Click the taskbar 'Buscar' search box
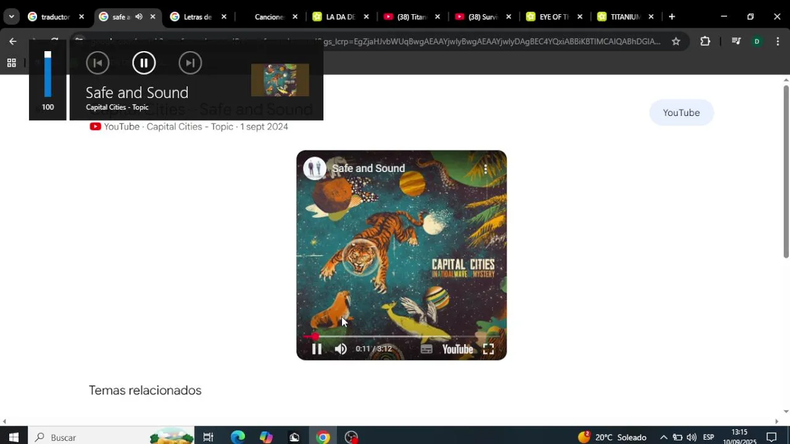The width and height of the screenshot is (790, 444). pos(111,437)
